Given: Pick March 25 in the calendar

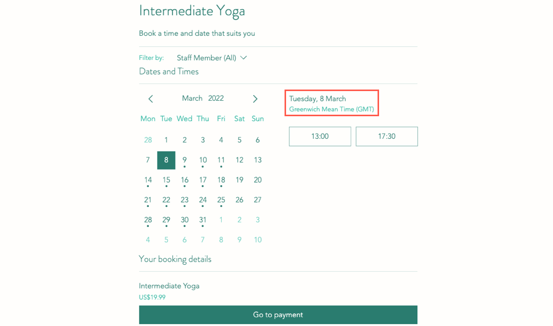Looking at the screenshot, I should pos(221,200).
